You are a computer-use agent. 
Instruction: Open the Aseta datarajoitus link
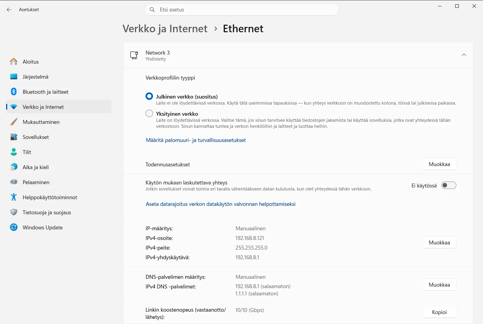click(x=221, y=204)
